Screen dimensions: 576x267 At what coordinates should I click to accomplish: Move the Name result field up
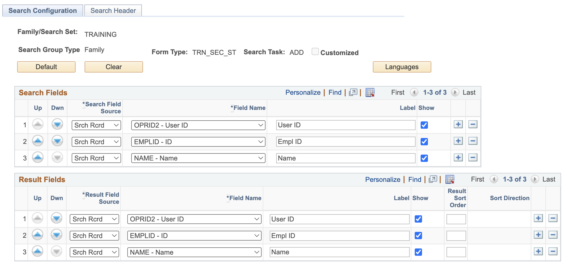[x=37, y=252]
